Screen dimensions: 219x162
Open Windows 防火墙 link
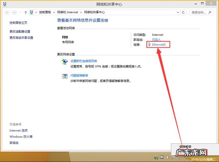click(21, 137)
